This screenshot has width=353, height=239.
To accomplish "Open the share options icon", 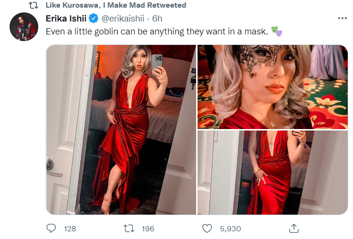I will (294, 228).
